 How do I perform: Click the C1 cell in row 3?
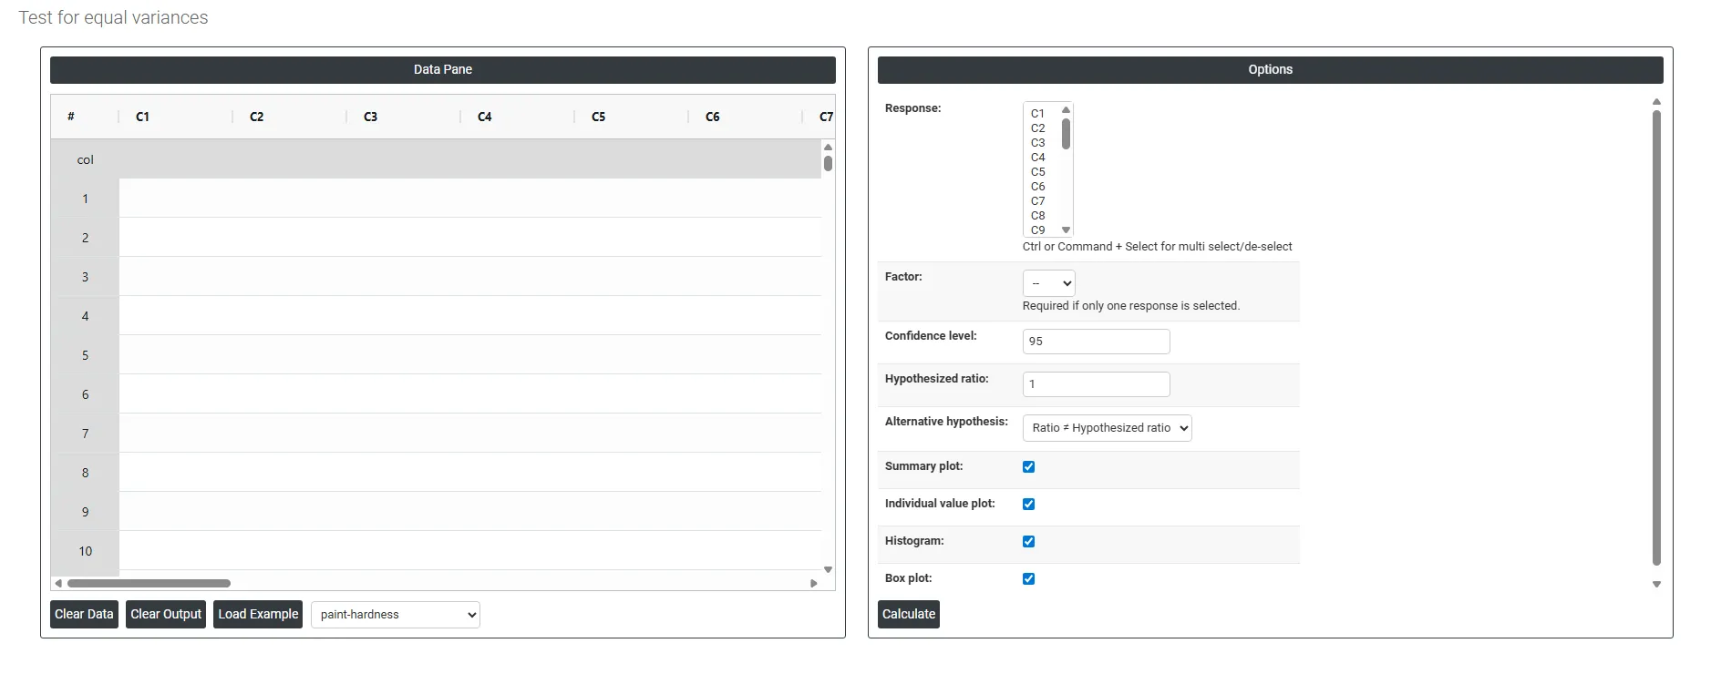pos(176,277)
